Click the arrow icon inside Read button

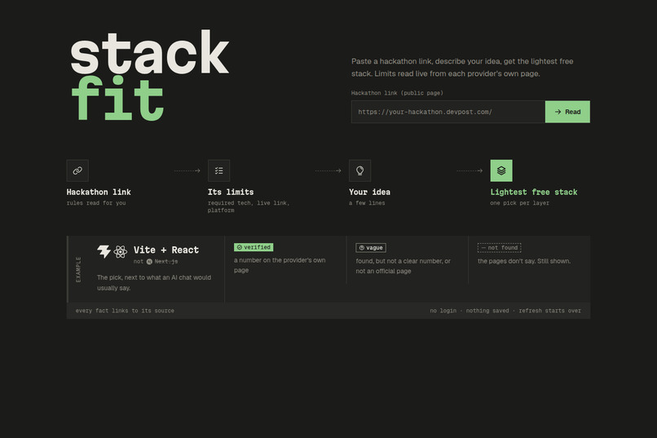(558, 112)
